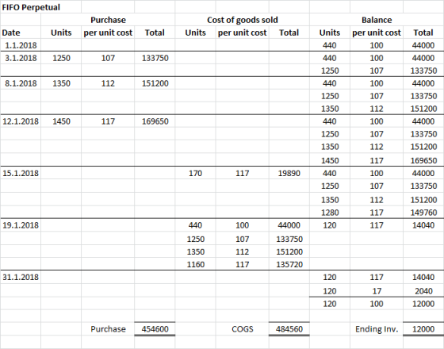Click purchase total cell '151200' on 8.1.2018 row

(155, 83)
